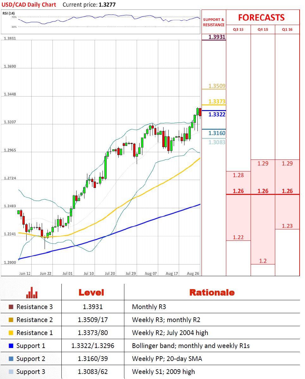Select the Resistance 3 dark red swatch
The image size is (305, 379).
pos(11,307)
